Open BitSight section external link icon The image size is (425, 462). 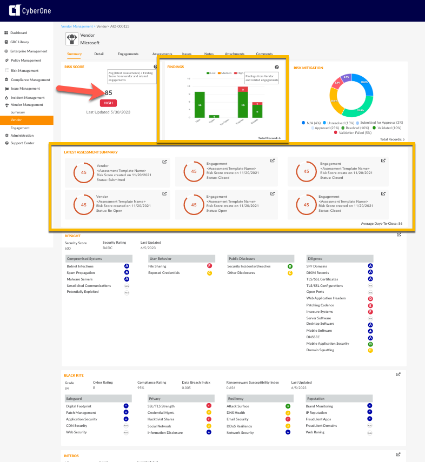399,235
